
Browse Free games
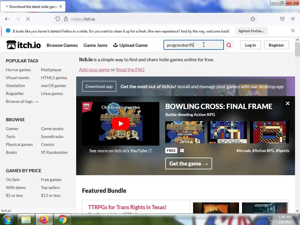tap(51, 180)
